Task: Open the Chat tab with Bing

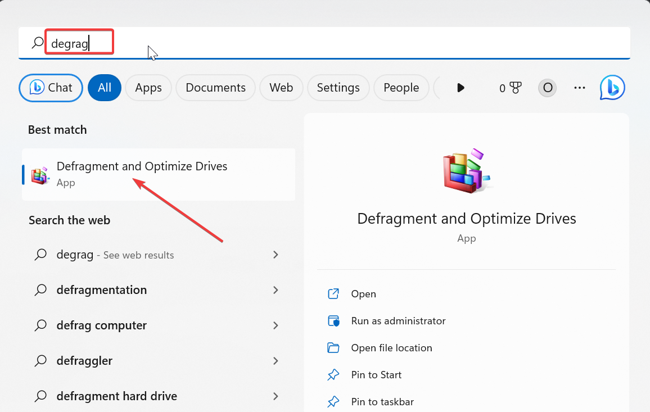Action: pos(51,88)
